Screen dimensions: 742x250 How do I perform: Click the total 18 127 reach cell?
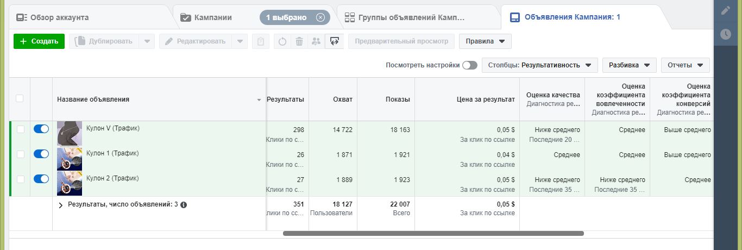(x=333, y=209)
